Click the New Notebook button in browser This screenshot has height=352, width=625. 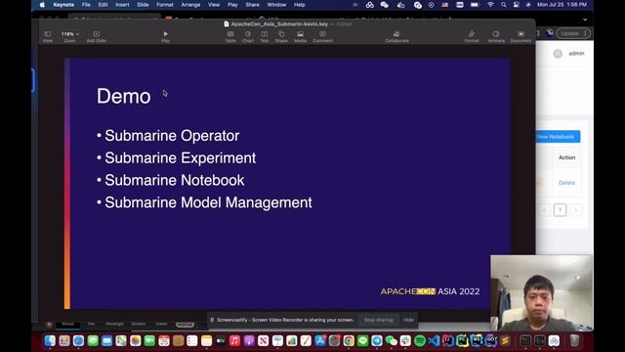(x=558, y=137)
